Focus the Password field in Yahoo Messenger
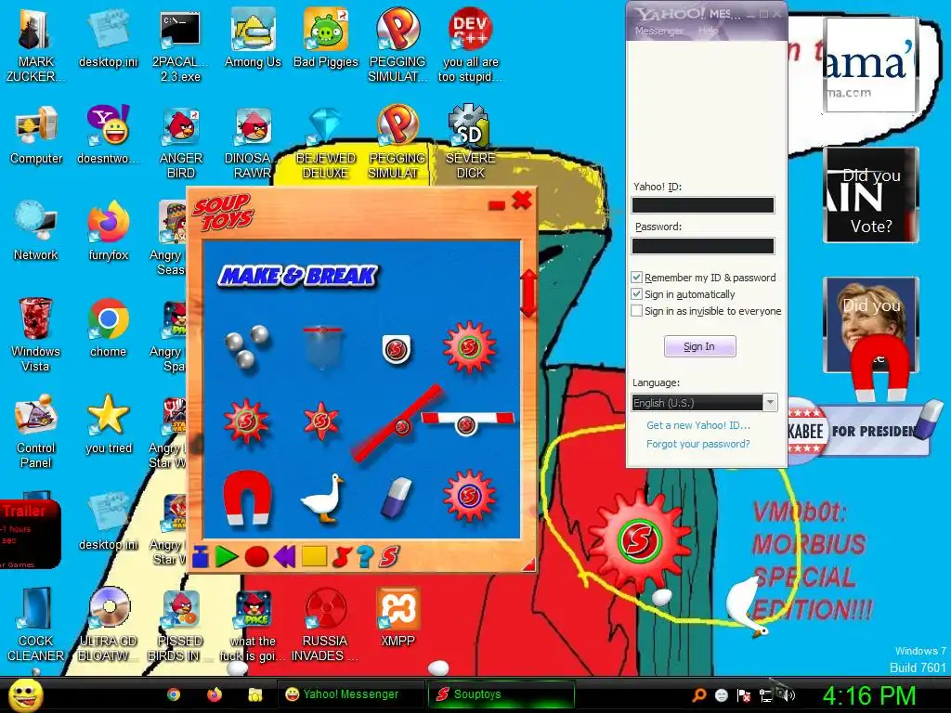Viewport: 951px width, 713px height. coord(703,245)
